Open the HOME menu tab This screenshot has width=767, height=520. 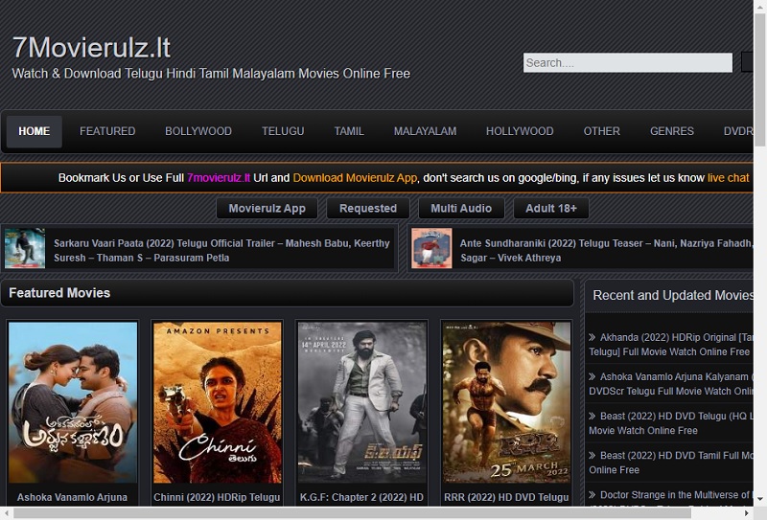35,131
